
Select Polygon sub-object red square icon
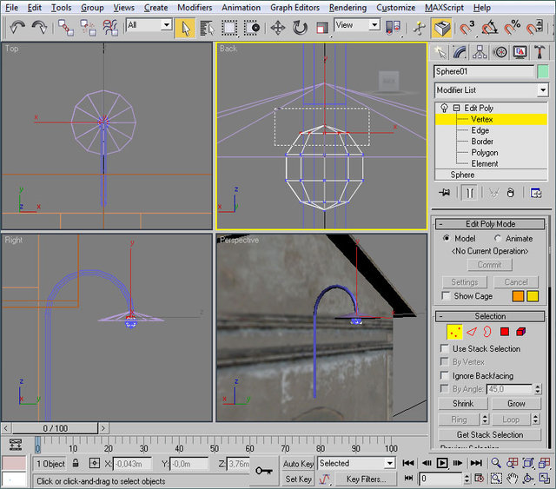click(505, 332)
